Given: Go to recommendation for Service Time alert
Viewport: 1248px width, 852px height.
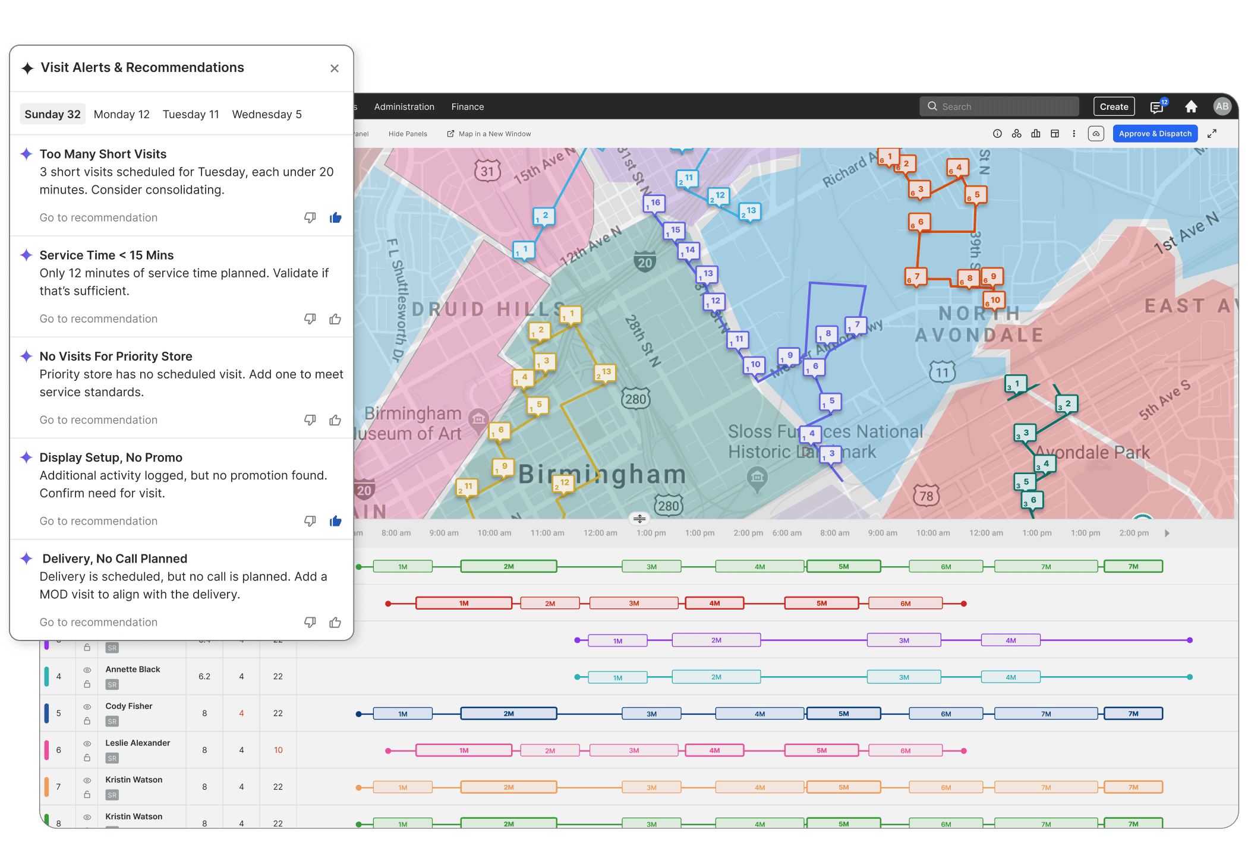Looking at the screenshot, I should (x=99, y=319).
